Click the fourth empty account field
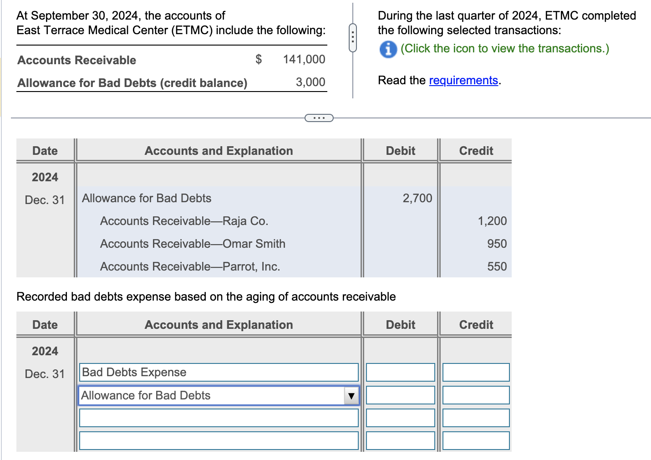 click(x=219, y=440)
